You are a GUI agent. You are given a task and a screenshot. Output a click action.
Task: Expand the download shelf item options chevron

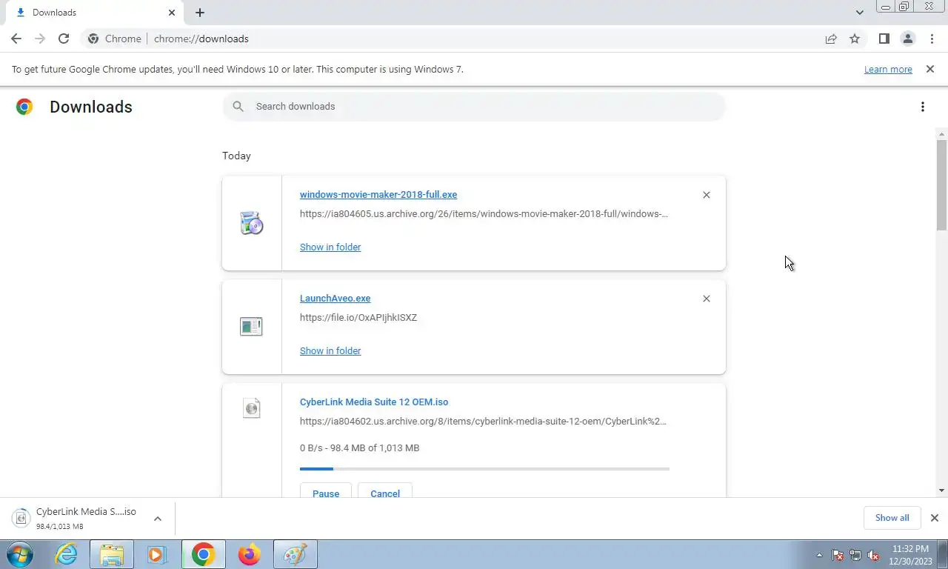click(x=158, y=519)
